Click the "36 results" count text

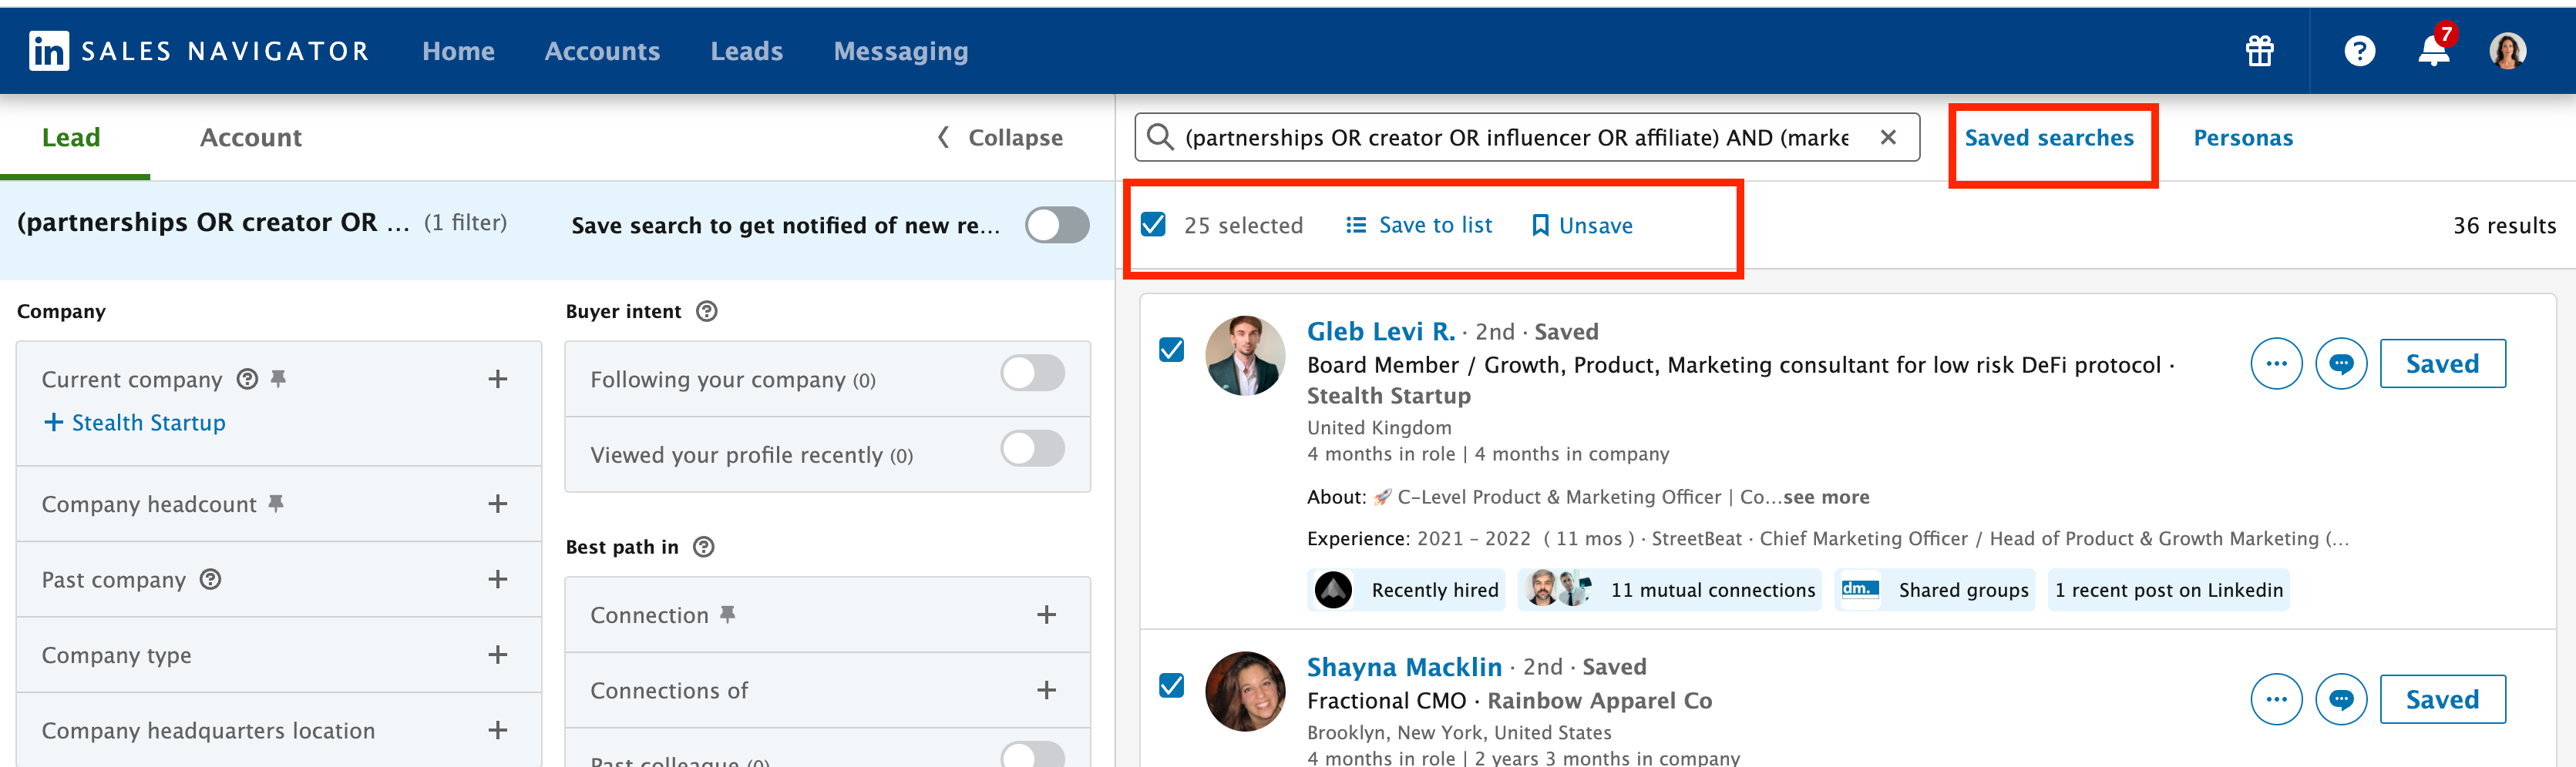2504,226
